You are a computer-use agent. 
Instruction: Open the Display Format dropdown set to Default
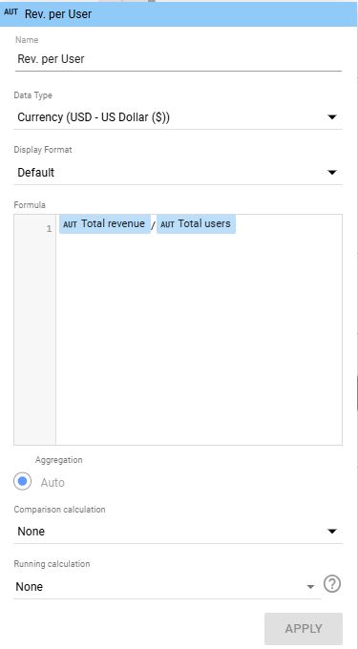point(178,173)
